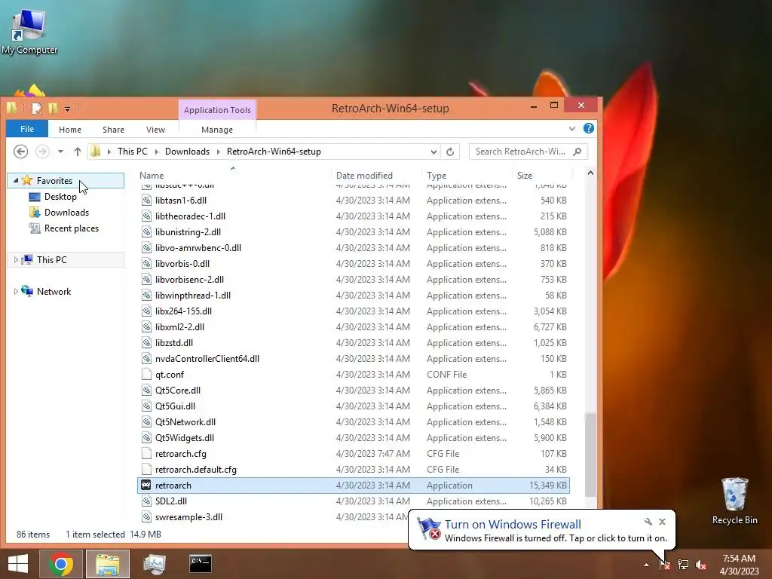Viewport: 772px width, 579px height.
Task: Click the scrollbar up arrow
Action: click(x=590, y=173)
